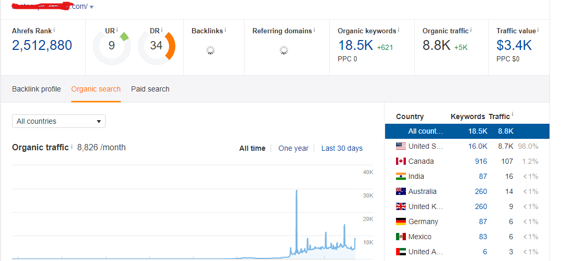The width and height of the screenshot is (562, 261).
Task: Click the Referring domains loading spinner
Action: tap(284, 50)
